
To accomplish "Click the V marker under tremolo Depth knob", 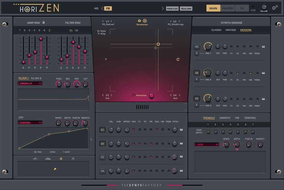I will click(237, 149).
